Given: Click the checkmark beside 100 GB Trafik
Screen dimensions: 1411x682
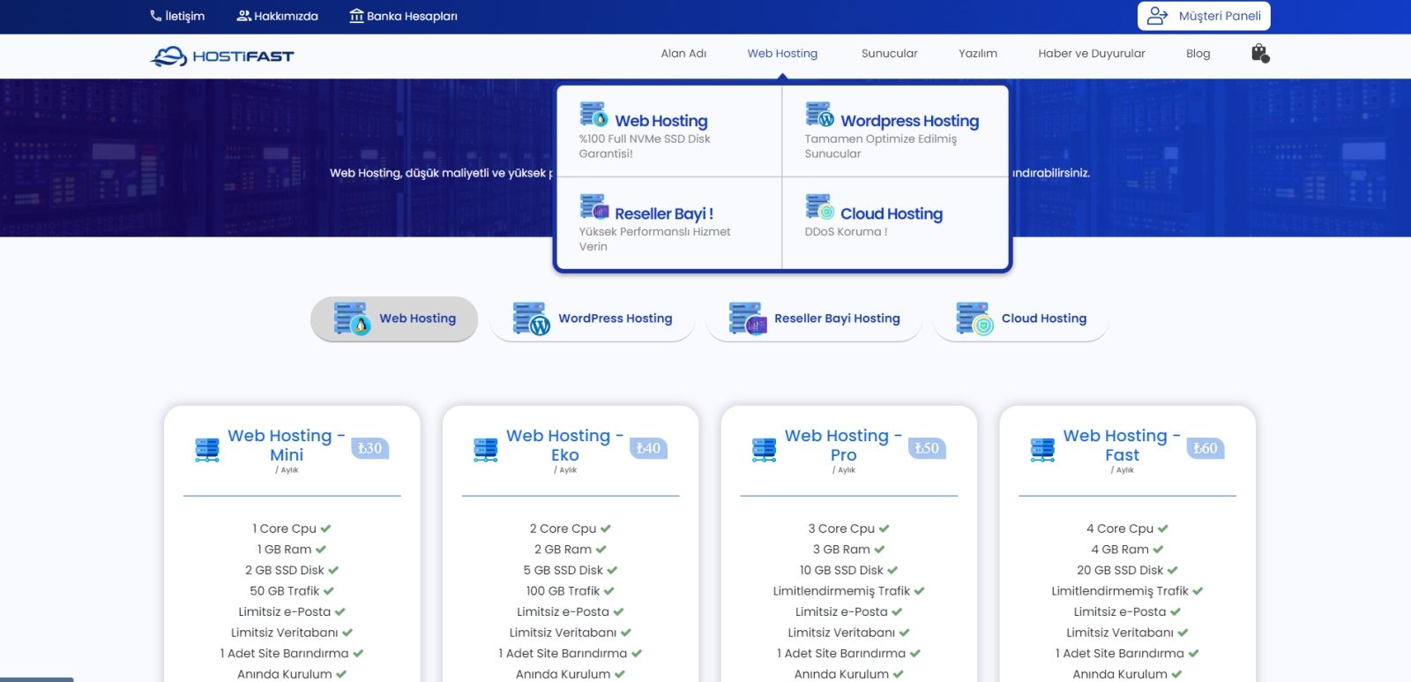Looking at the screenshot, I should [609, 591].
